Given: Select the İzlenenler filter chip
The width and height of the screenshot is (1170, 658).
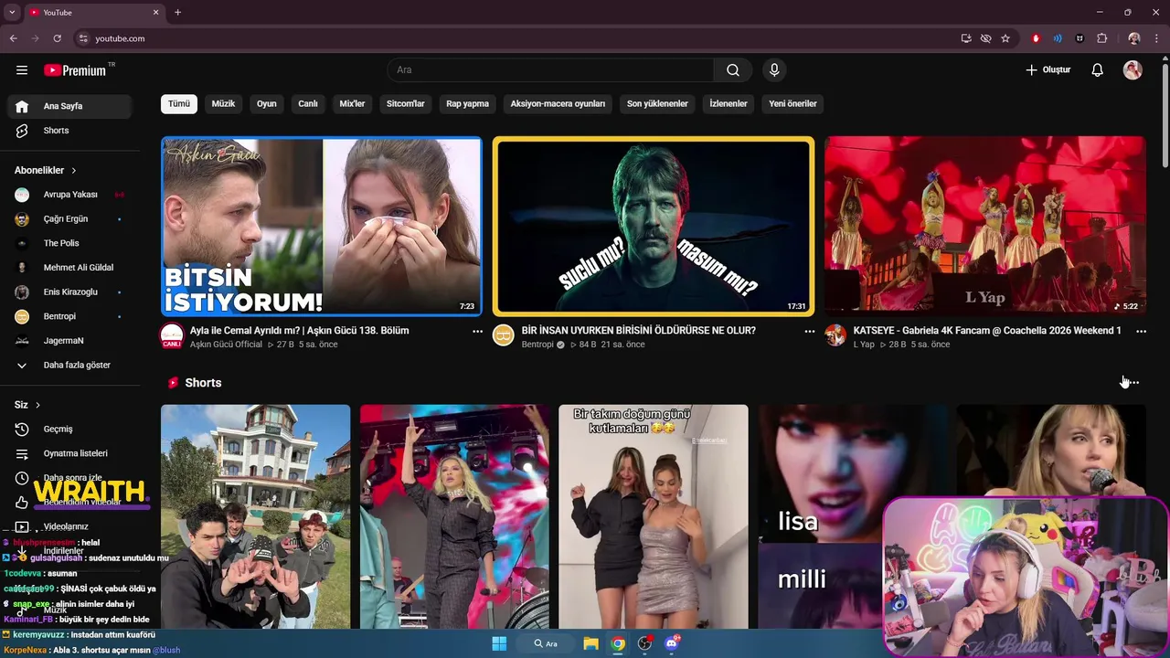Looking at the screenshot, I should pos(729,104).
